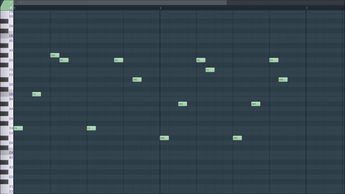Click the horizontal scrollbar thumb at the top

pos(123,2)
